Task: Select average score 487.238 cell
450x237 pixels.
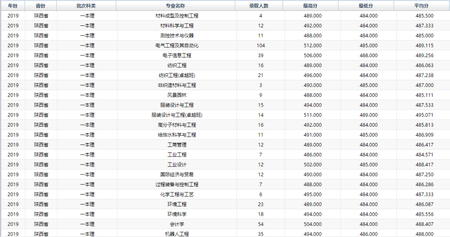Action: pyautogui.click(x=425, y=75)
